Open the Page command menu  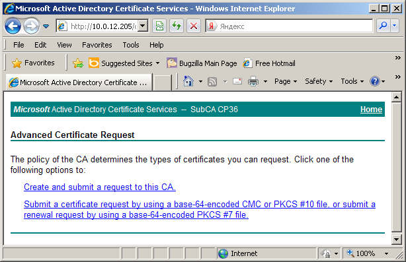tap(286, 82)
